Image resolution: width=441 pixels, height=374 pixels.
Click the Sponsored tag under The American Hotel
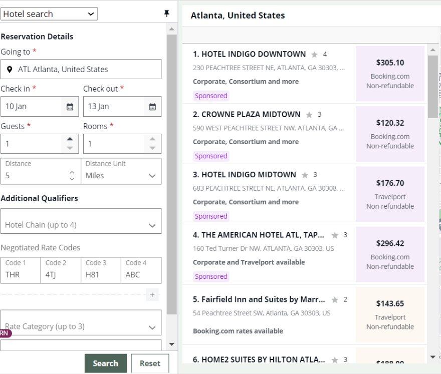click(x=211, y=276)
